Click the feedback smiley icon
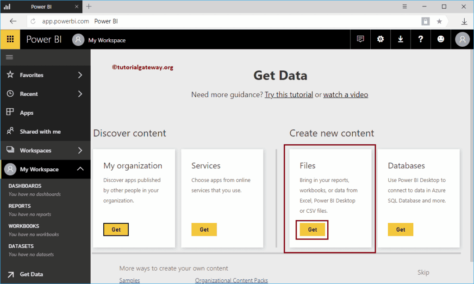474x284 pixels. click(x=441, y=39)
